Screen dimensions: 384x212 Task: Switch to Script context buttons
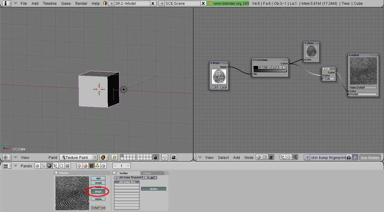click(x=43, y=166)
